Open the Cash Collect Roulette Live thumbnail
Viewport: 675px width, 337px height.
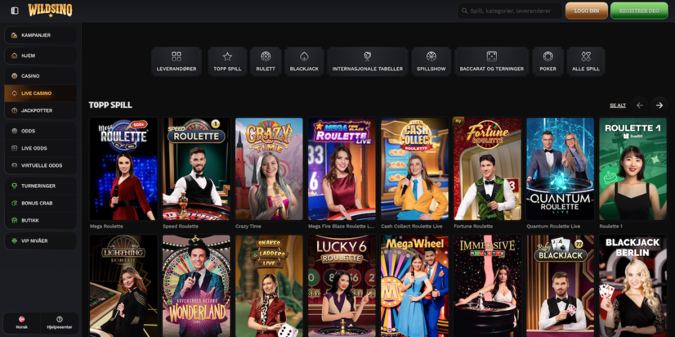click(415, 169)
